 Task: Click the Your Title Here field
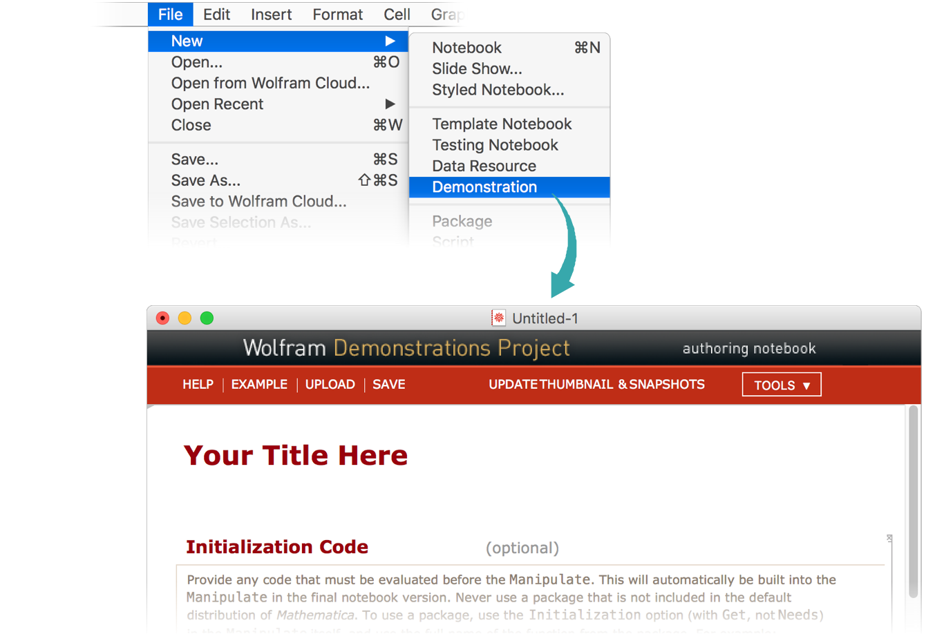tap(296, 456)
